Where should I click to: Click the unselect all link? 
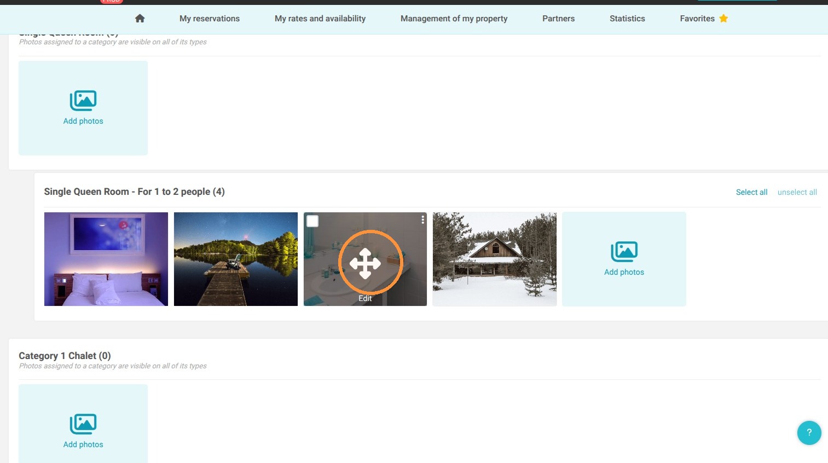click(797, 192)
